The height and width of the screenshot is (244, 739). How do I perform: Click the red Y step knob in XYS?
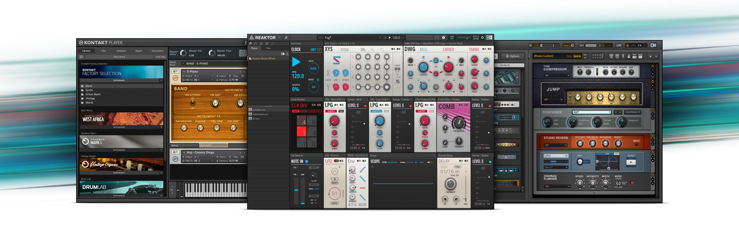[336, 87]
